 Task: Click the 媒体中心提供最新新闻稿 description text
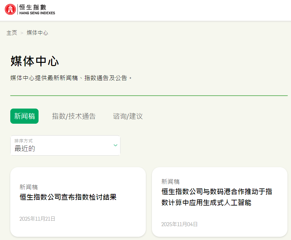point(71,78)
